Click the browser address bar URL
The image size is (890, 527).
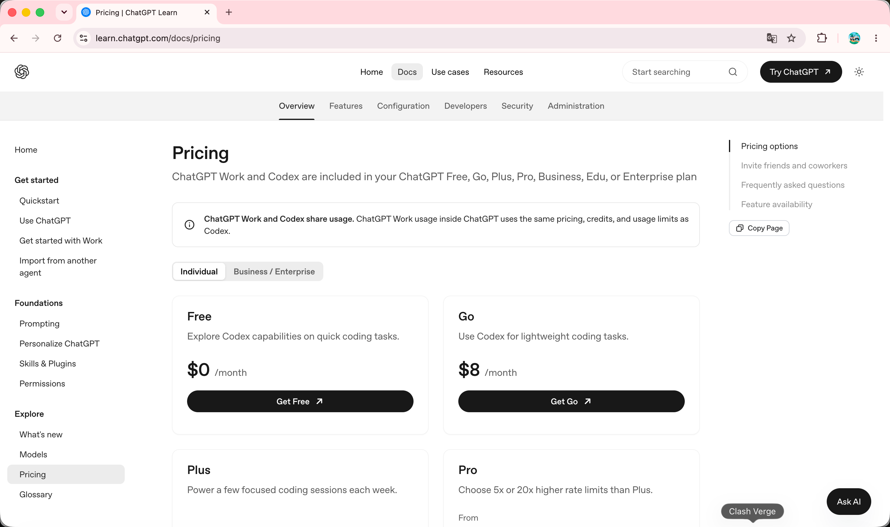[158, 38]
